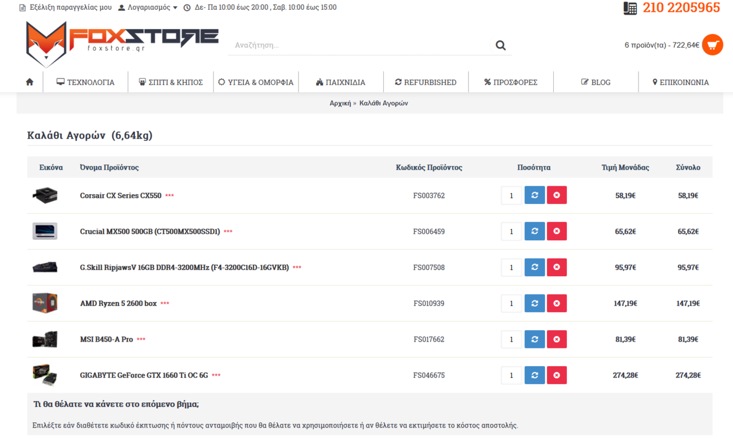Open GIGABYTE GTX 1660 Ti thumbnail
Image resolution: width=733 pixels, height=439 pixels.
[x=45, y=375]
